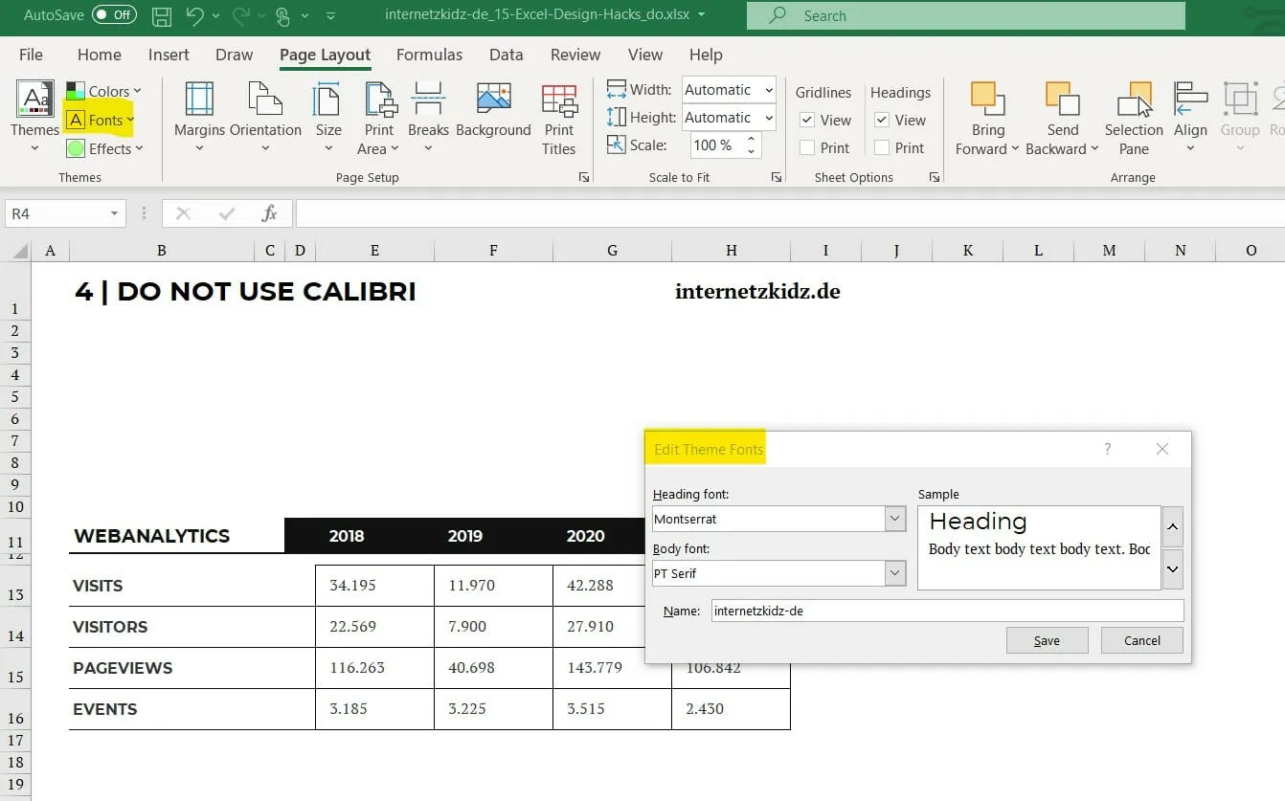The image size is (1285, 801).
Task: Switch to the Formulas ribbon tab
Action: click(x=429, y=55)
